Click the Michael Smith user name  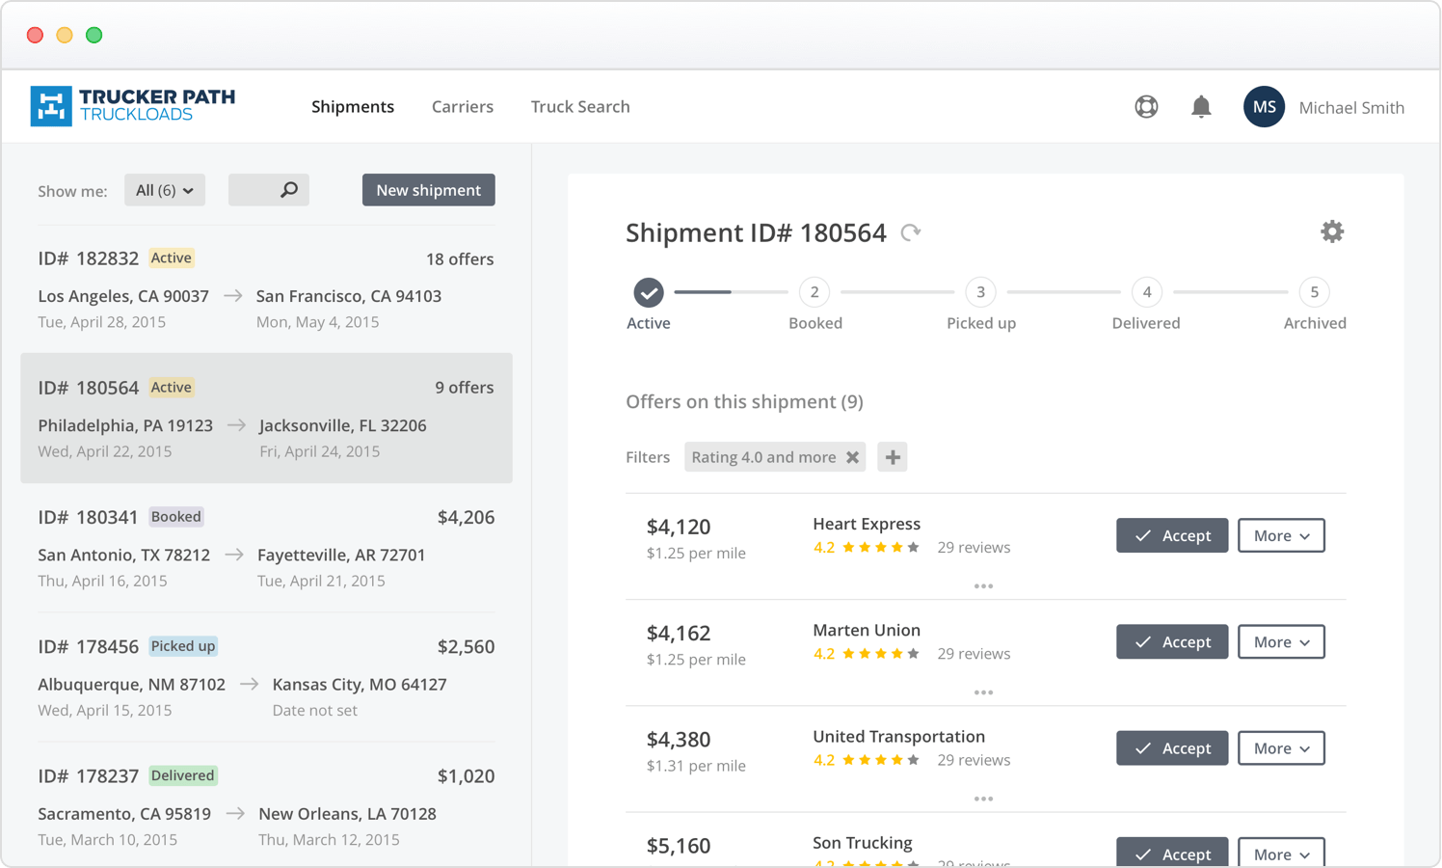(x=1351, y=107)
